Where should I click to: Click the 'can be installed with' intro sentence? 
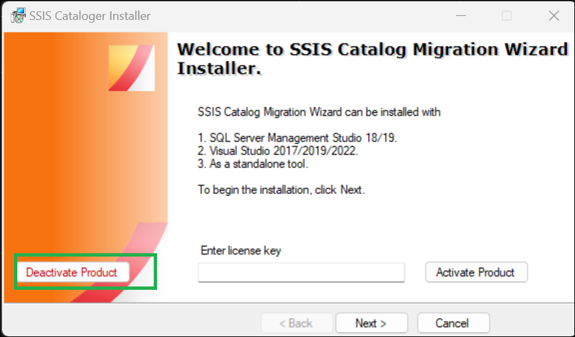point(319,112)
